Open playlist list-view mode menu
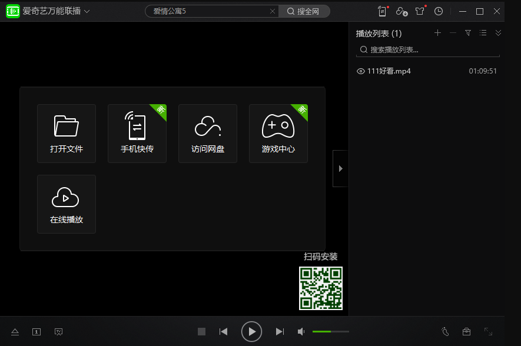Image resolution: width=521 pixels, height=346 pixels. [483, 34]
